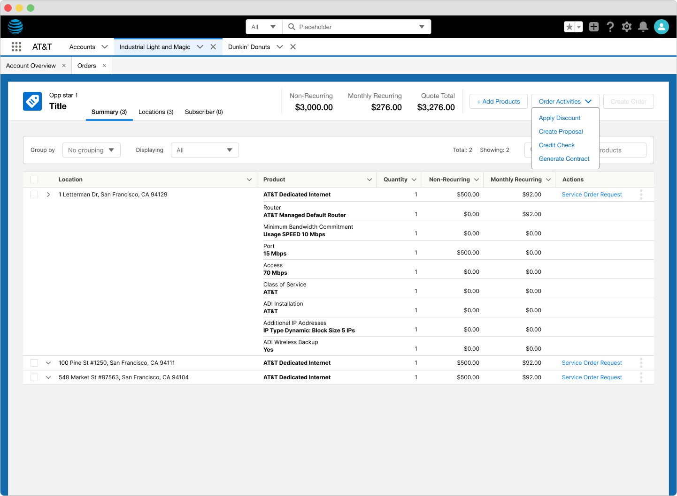Switch to the Subscriber (0) tab
The height and width of the screenshot is (496, 677).
204,112
